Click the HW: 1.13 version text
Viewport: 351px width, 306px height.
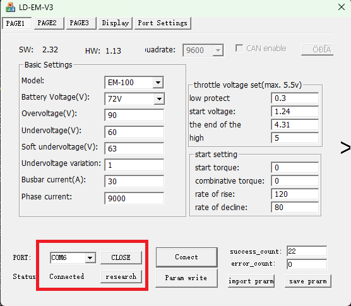pyautogui.click(x=103, y=50)
